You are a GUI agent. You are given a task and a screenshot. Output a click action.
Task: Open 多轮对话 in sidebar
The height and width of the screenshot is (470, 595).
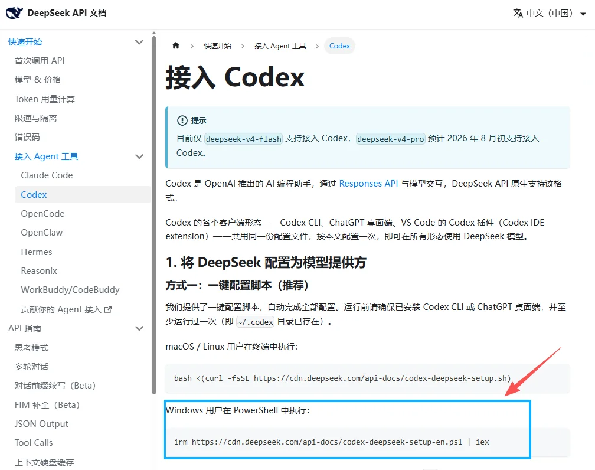31,367
